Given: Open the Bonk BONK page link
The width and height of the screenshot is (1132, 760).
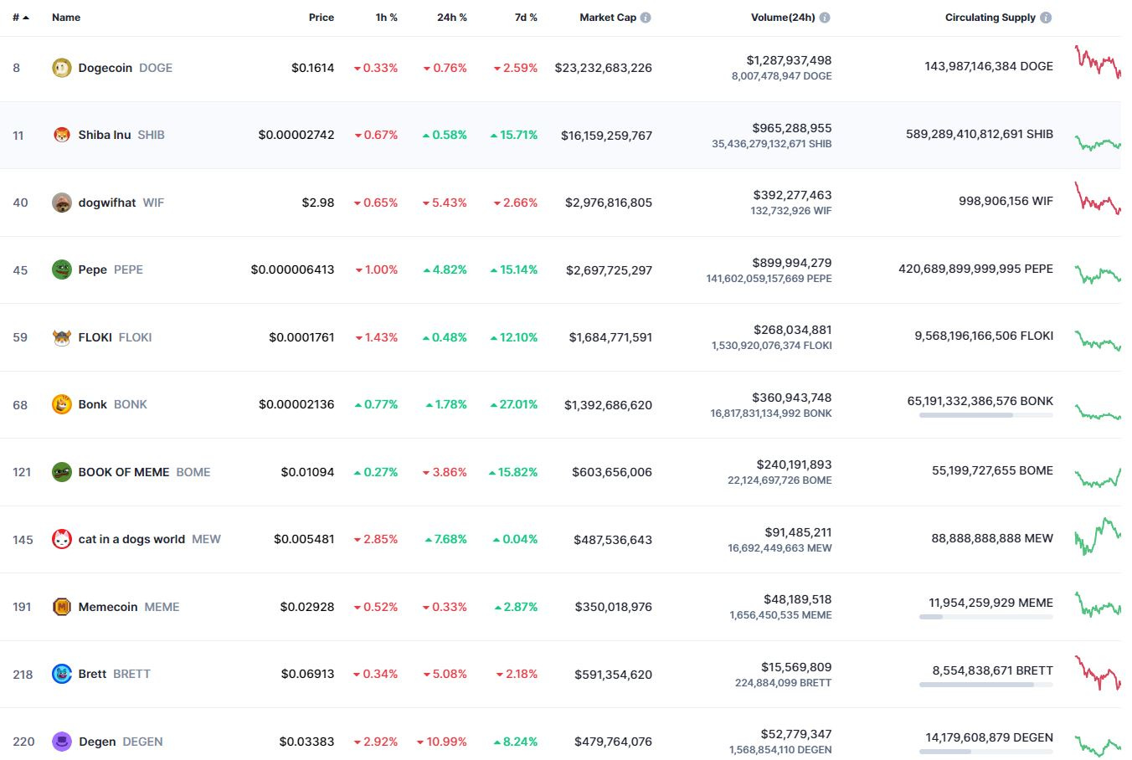Looking at the screenshot, I should point(113,404).
